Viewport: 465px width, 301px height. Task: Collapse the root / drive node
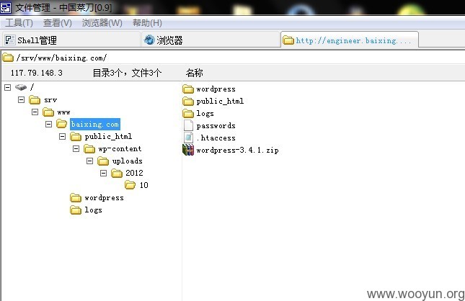(7, 87)
